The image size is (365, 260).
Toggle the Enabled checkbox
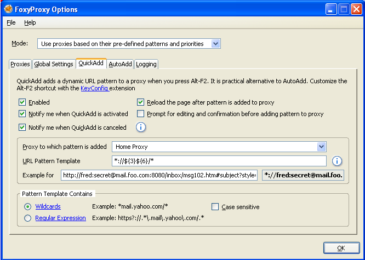pos(22,102)
